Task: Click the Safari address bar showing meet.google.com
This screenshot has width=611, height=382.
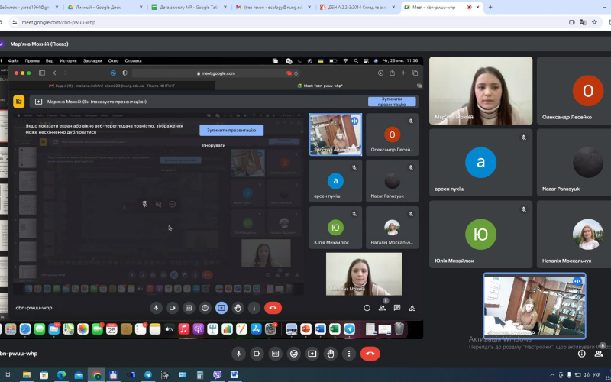Action: point(215,73)
